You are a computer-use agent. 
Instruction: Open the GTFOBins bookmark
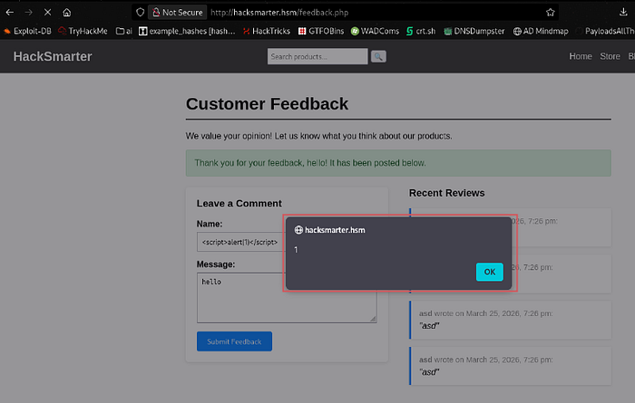(x=321, y=31)
